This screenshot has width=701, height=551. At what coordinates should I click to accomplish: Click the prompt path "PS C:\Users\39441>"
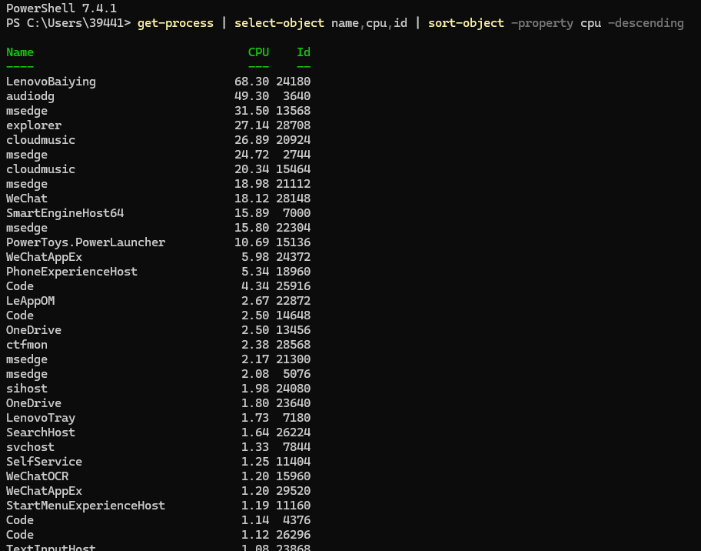68,23
